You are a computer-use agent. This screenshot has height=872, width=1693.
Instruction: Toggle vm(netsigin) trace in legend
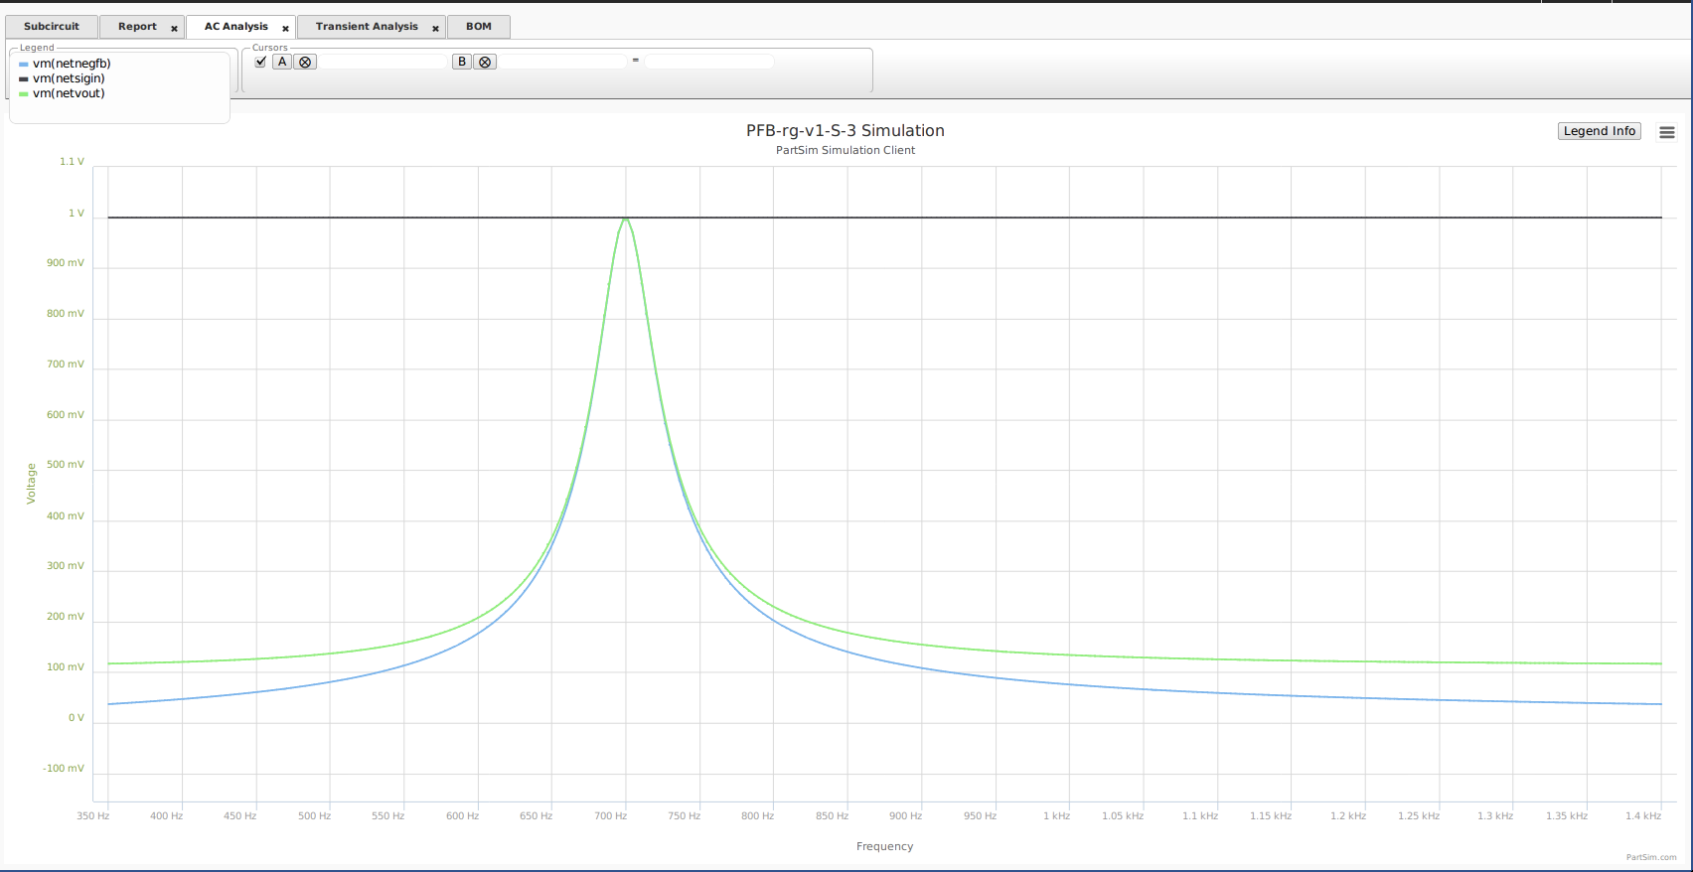[x=69, y=78]
